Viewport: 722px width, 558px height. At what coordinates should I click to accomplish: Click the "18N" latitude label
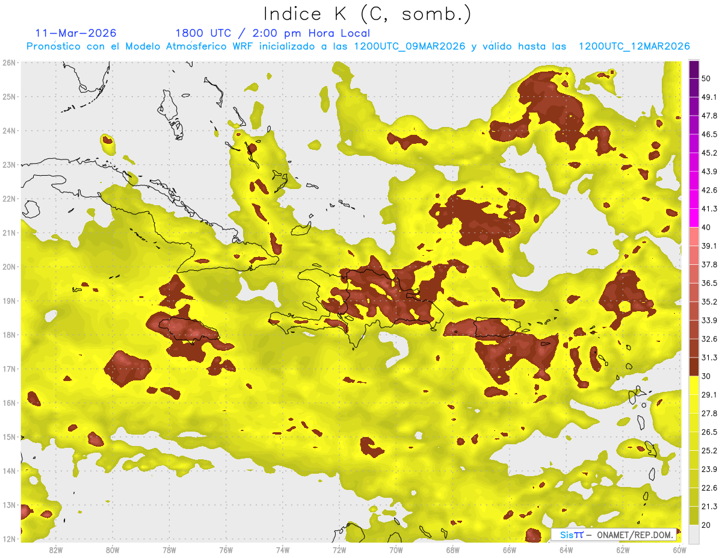[10, 335]
